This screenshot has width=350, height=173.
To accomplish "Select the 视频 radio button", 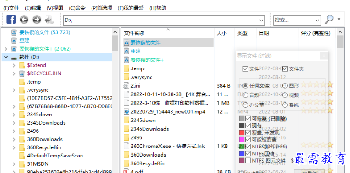I will click(285, 95).
